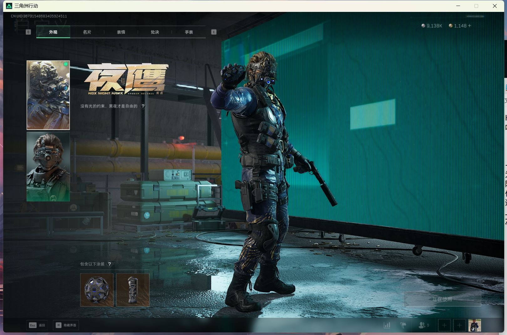The width and height of the screenshot is (507, 335).
Task: Click help icon beside 包含以下涂装
Action: [x=109, y=264]
